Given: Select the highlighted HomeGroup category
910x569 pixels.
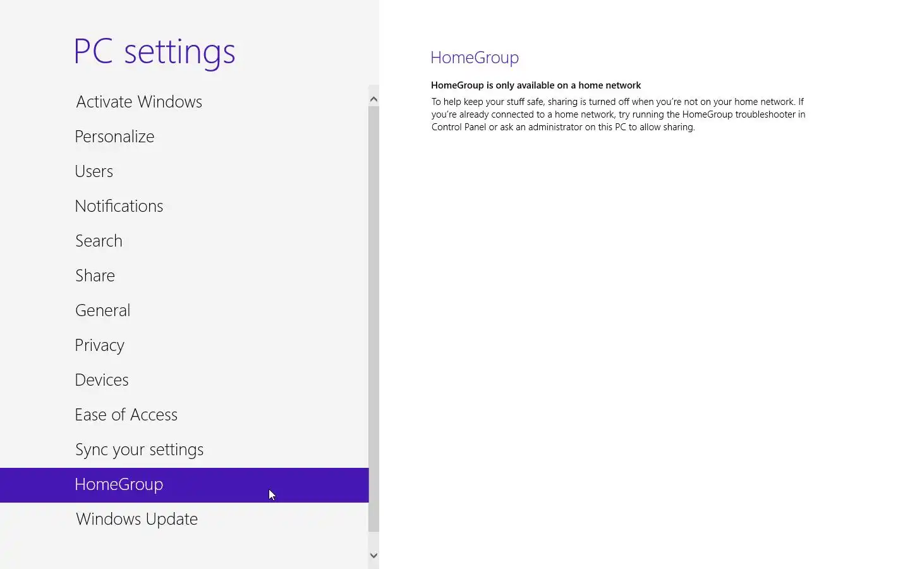Looking at the screenshot, I should pyautogui.click(x=184, y=485).
